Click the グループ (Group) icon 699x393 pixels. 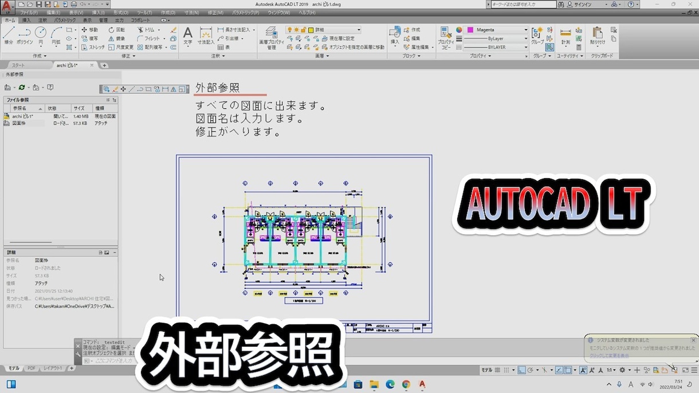[537, 36]
